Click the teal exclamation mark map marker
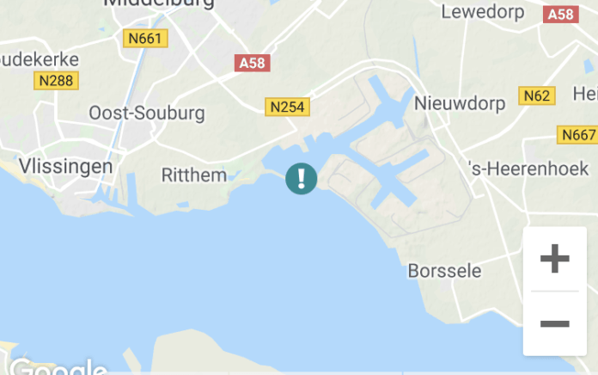598x375 pixels. click(302, 178)
